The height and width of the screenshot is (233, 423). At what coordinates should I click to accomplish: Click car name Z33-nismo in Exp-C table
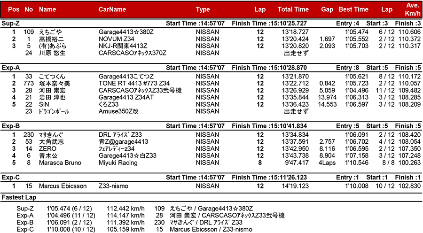point(113,186)
